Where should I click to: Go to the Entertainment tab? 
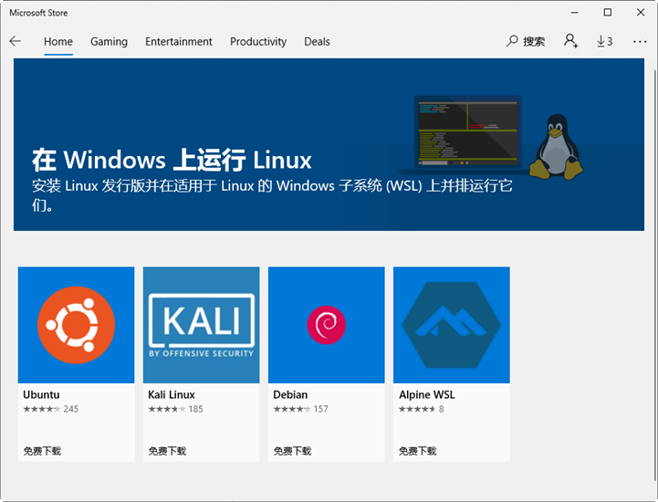click(x=178, y=41)
